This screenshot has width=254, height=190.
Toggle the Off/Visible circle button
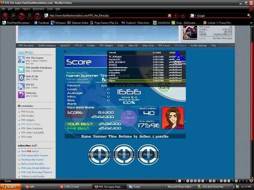point(129,118)
